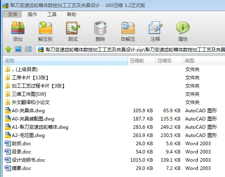Sort by 压缩后 column header
The height and width of the screenshot is (177, 225).
click(x=169, y=60)
